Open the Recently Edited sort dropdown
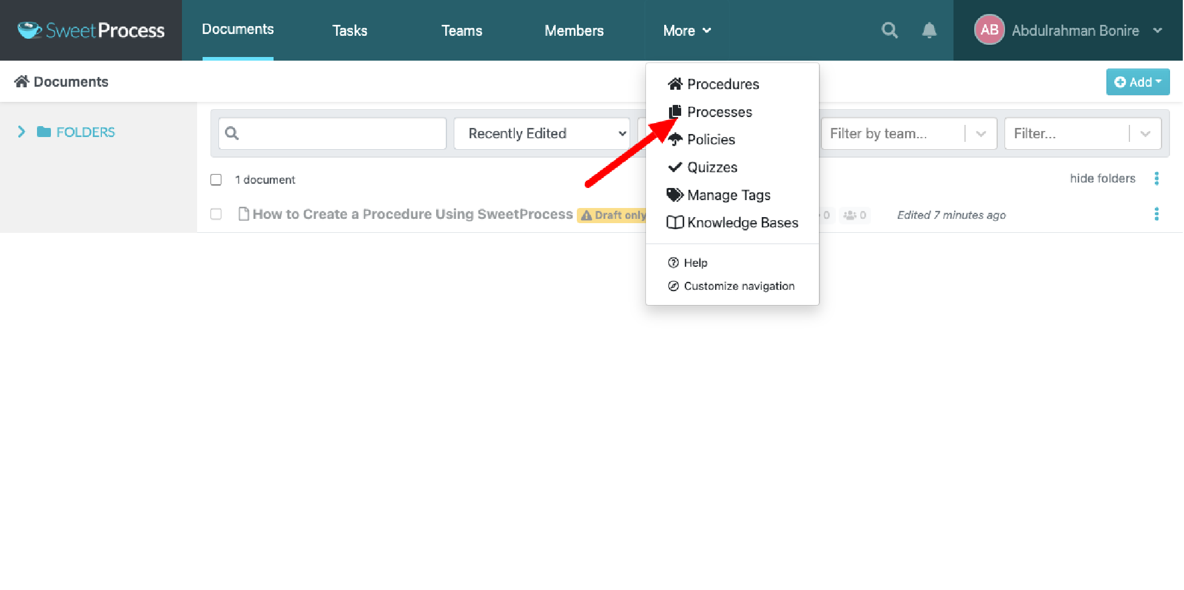This screenshot has height=590, width=1184. (542, 133)
